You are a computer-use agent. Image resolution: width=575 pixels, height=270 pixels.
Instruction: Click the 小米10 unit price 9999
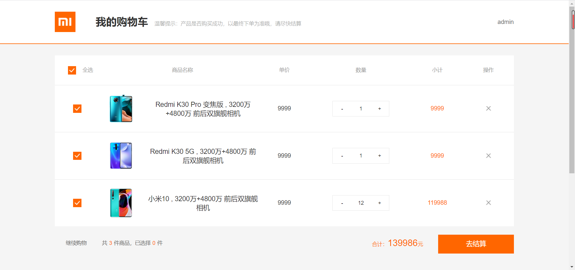(284, 203)
